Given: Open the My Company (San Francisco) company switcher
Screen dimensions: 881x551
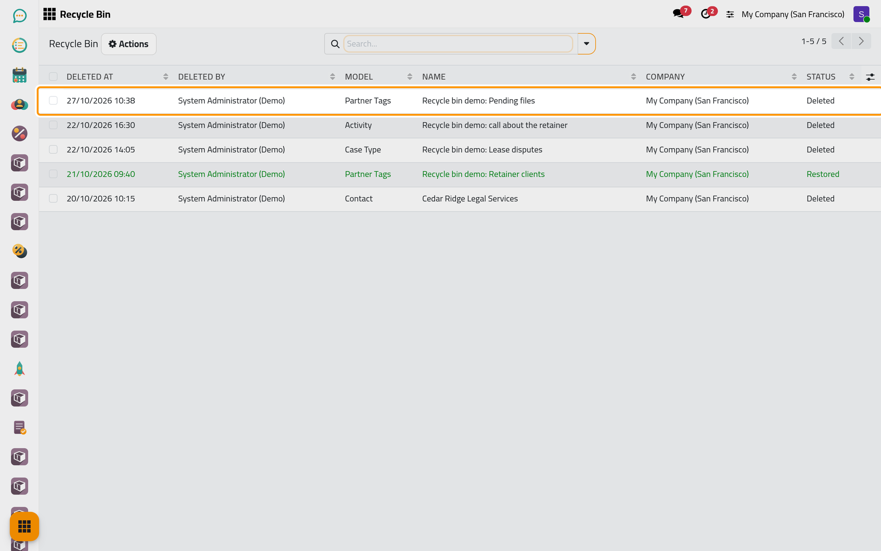Looking at the screenshot, I should pyautogui.click(x=793, y=14).
